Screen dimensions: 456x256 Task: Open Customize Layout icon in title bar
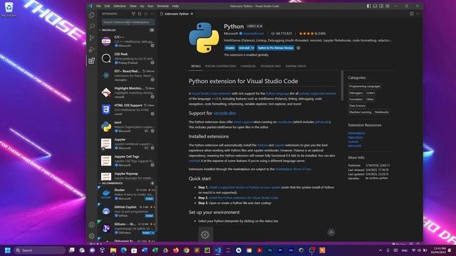pos(388,6)
